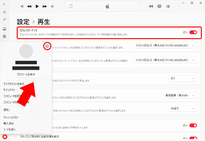Go to Home in the sidebar
This screenshot has height=141, width=205.
click(x=5, y=29)
